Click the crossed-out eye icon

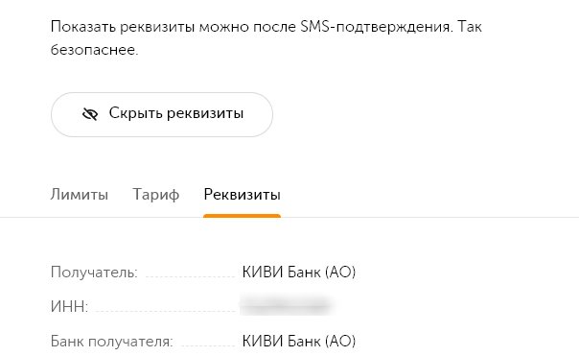pos(90,114)
